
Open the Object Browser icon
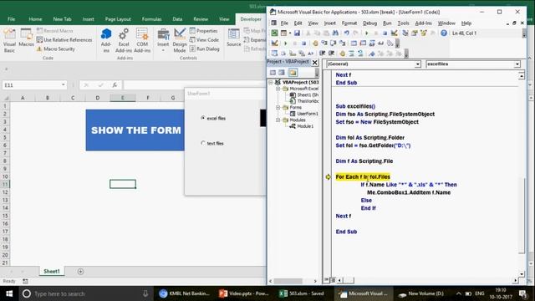coord(424,33)
